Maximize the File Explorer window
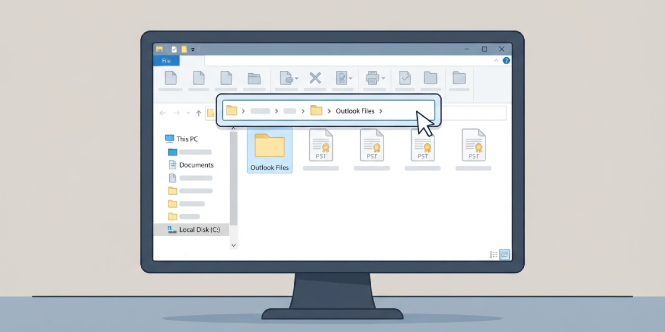This screenshot has height=332, width=665. [x=484, y=49]
